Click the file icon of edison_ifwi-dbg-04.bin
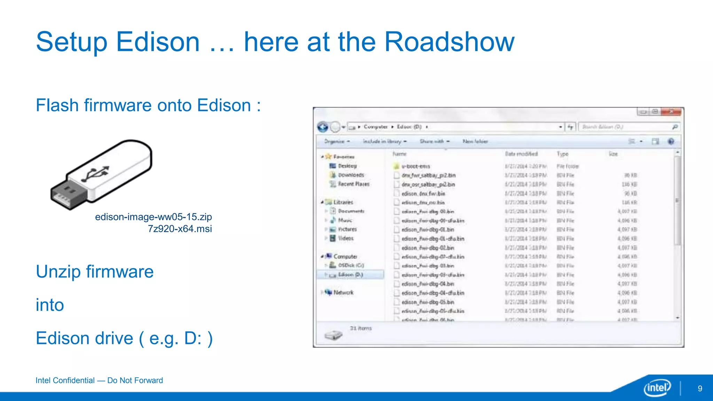Viewport: 713px width, 401px height. 396,284
